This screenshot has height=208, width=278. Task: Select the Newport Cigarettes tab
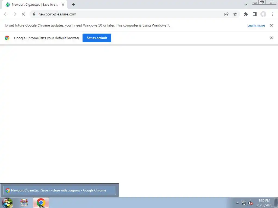point(35,5)
